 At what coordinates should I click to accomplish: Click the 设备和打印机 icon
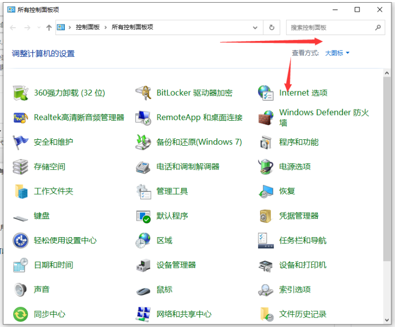[x=266, y=266]
